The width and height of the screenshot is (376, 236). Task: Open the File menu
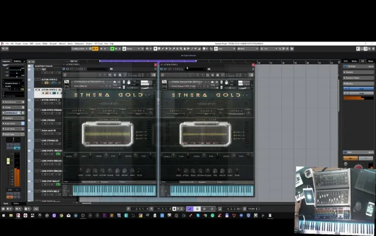click(7, 44)
